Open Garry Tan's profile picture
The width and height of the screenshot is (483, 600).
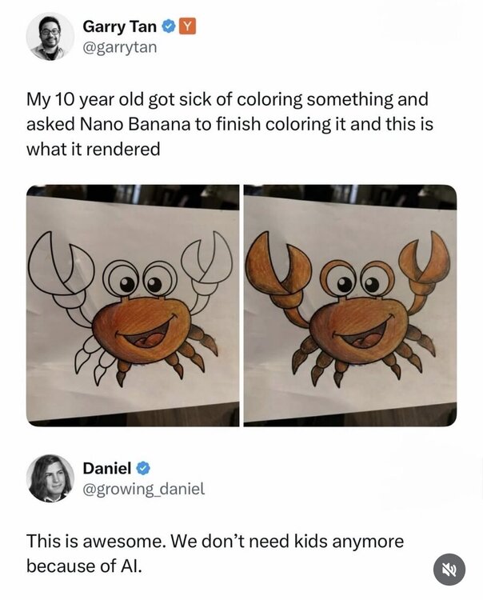[50, 36]
